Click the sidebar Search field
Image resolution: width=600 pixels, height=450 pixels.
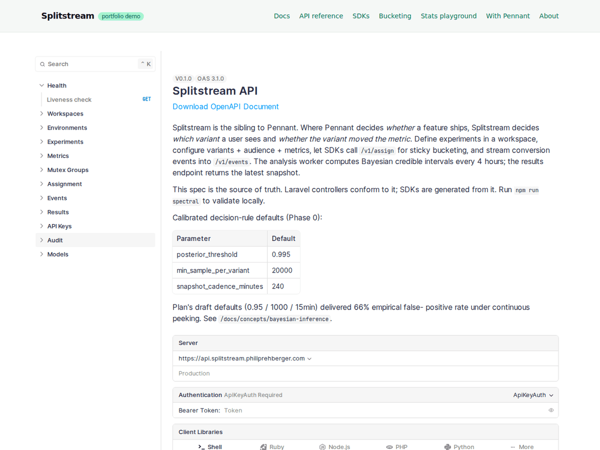click(x=95, y=64)
